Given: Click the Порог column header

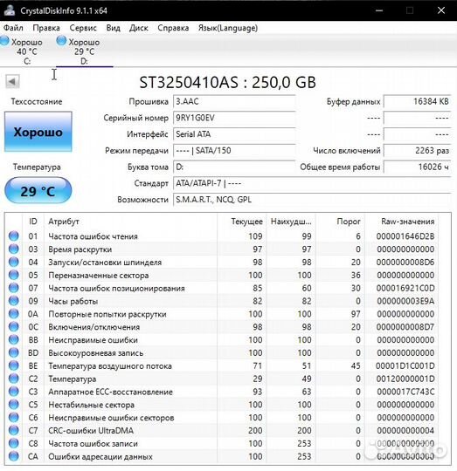Looking at the screenshot, I should click(340, 222).
